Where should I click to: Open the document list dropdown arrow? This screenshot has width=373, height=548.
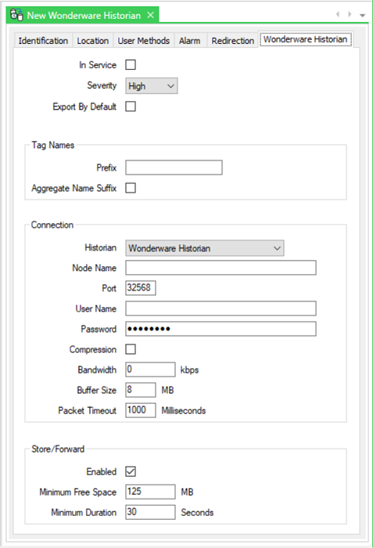(x=363, y=15)
